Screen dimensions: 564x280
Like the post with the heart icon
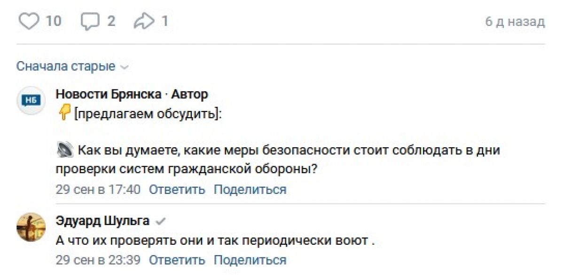pos(29,21)
